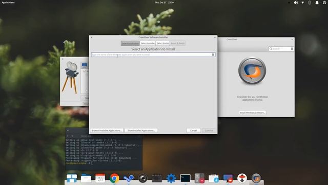Click the large CrossOver logo
Viewport: 328px width, 185px height.
click(x=252, y=71)
